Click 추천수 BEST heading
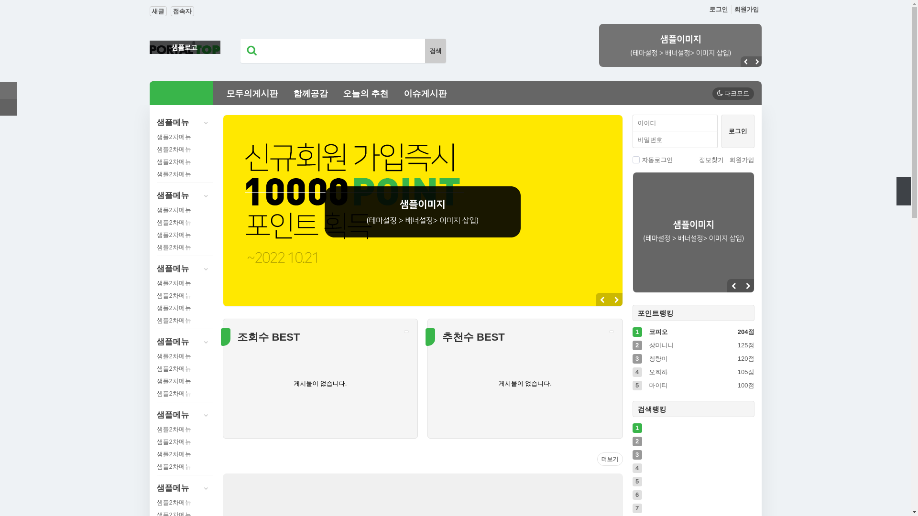This screenshot has width=918, height=516. [473, 337]
